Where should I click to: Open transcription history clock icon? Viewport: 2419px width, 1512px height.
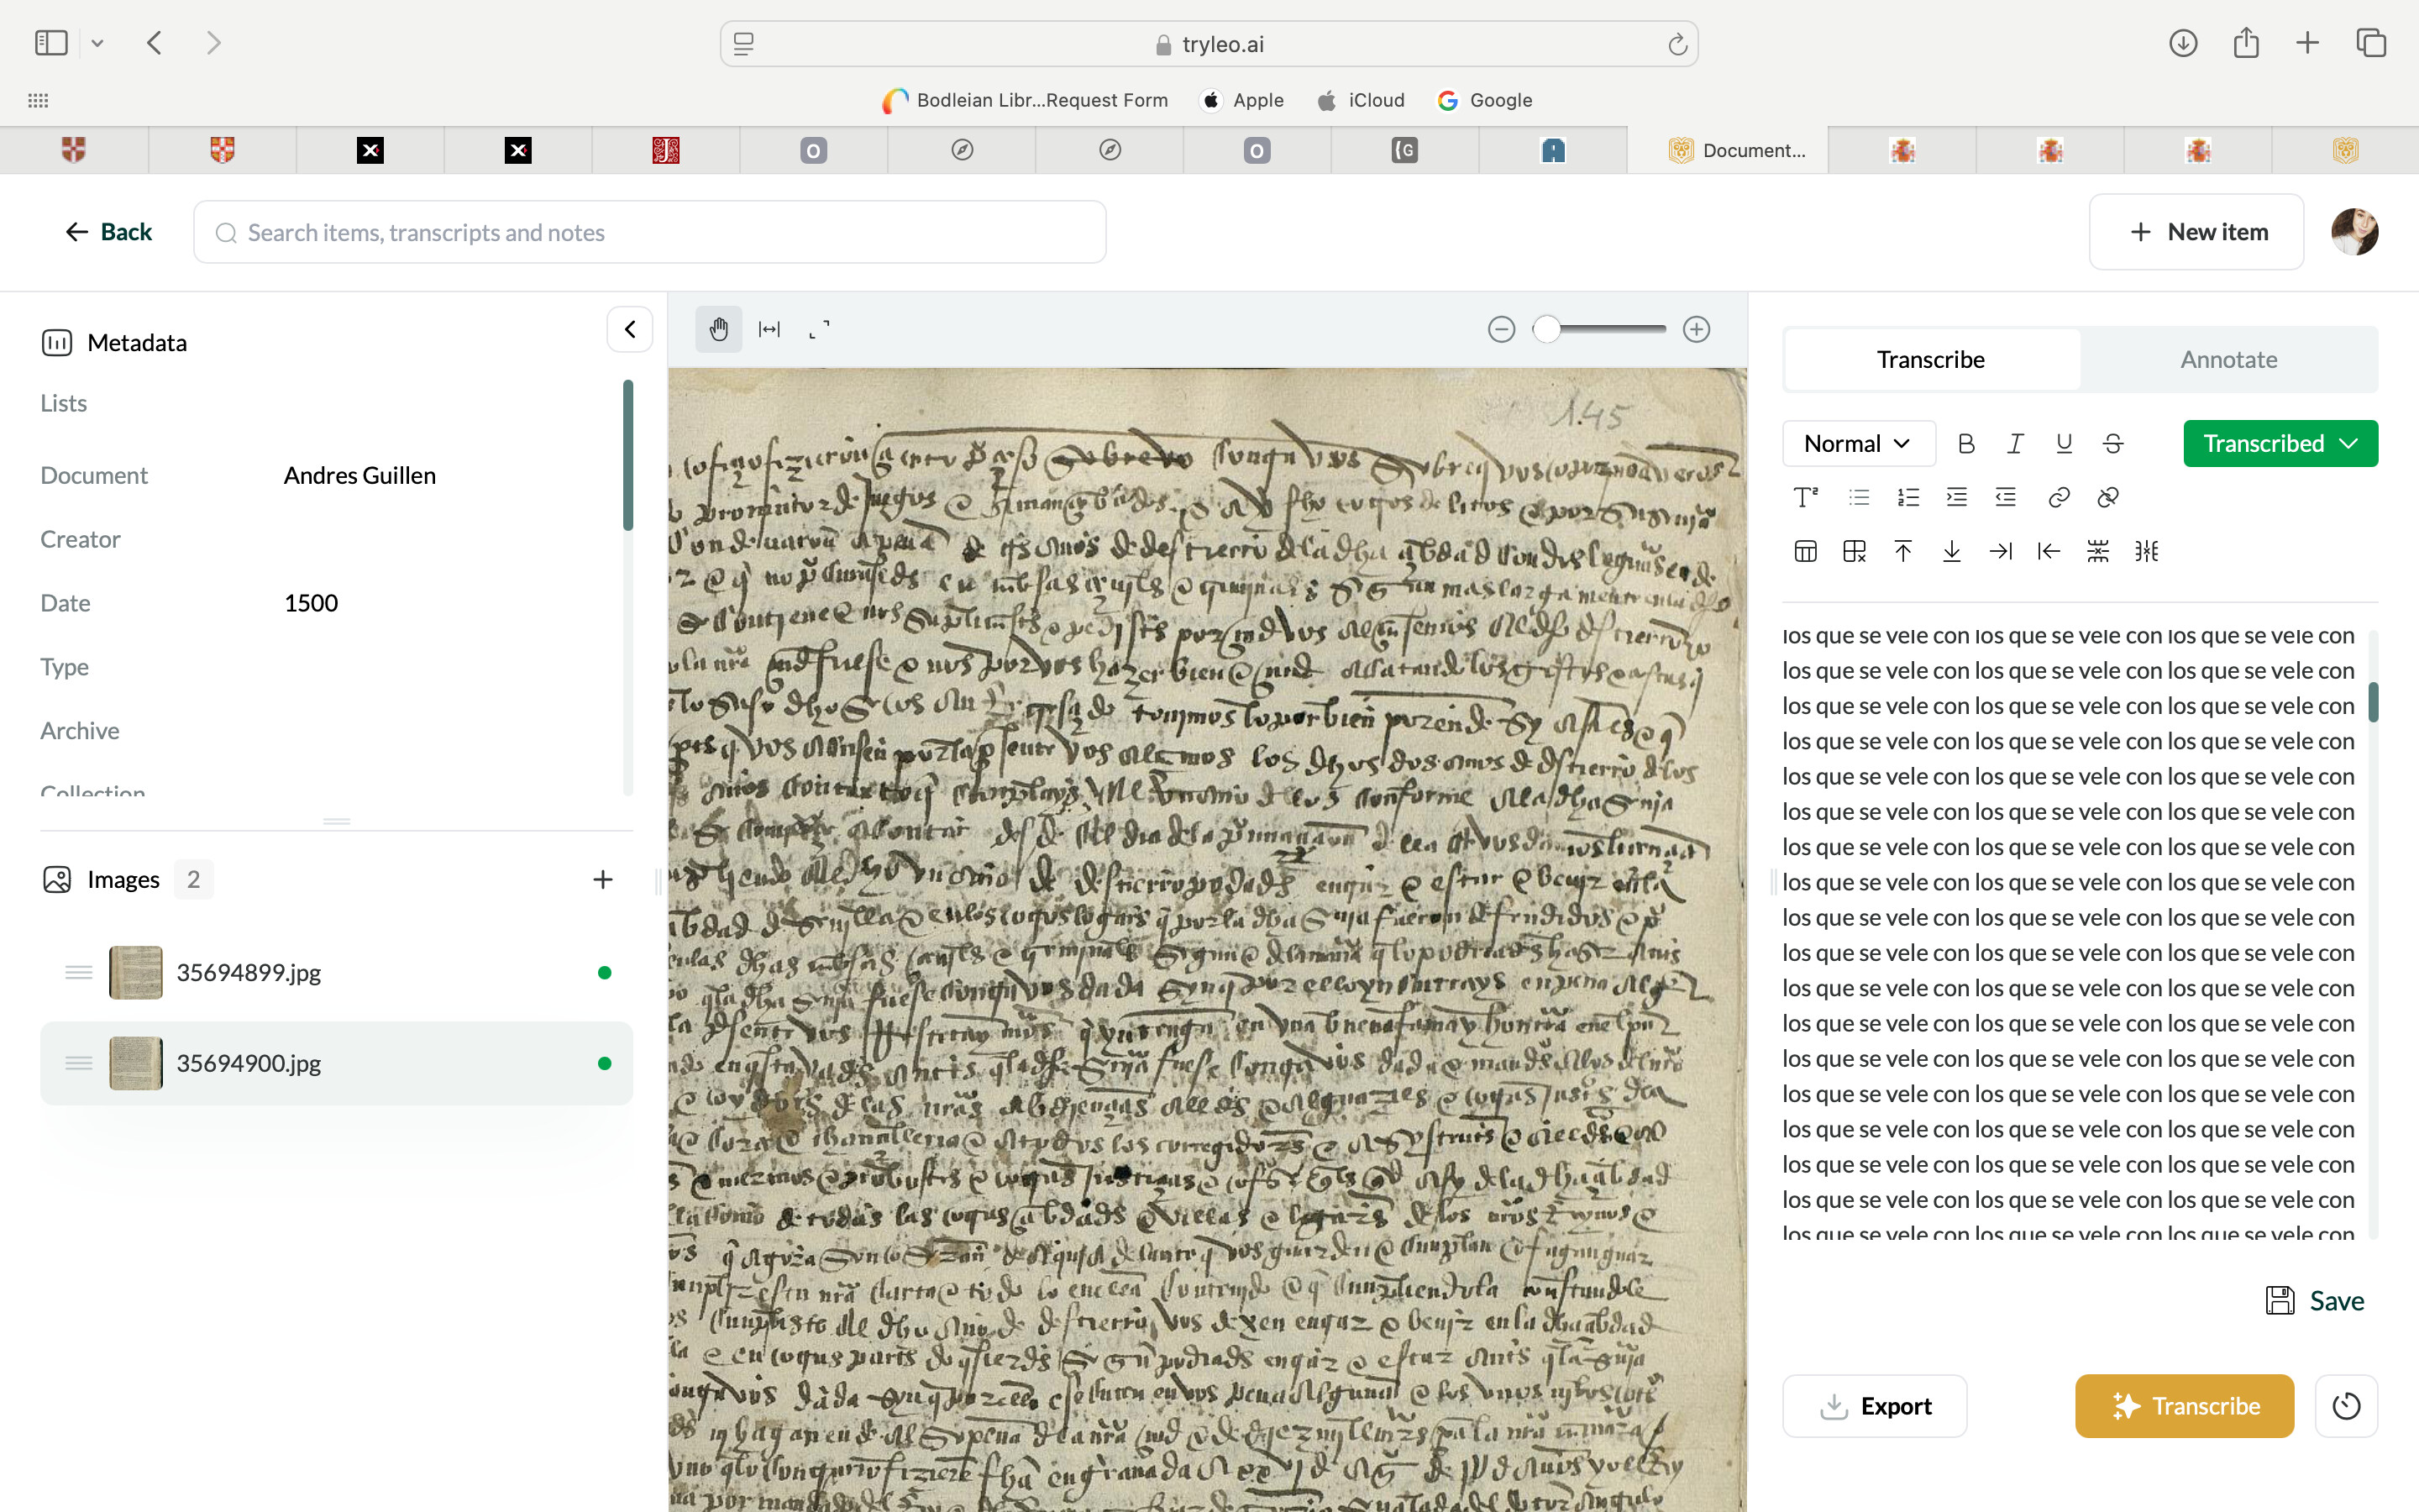coord(2345,1406)
